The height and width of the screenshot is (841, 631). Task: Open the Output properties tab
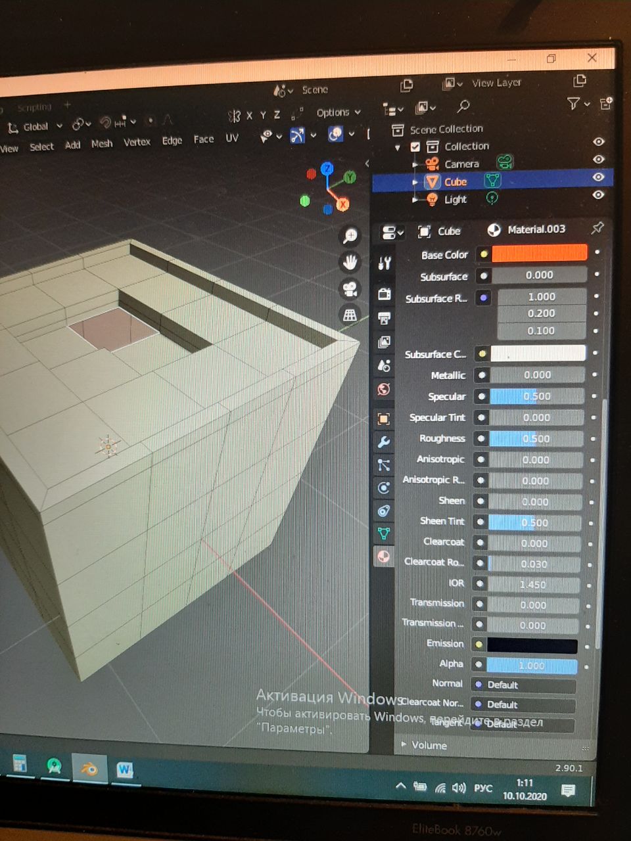[x=385, y=319]
